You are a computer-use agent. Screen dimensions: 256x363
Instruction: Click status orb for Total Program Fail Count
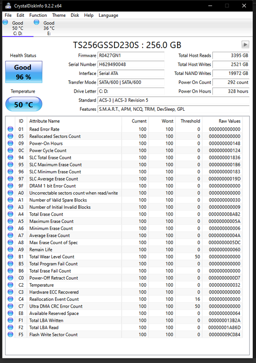10,264
